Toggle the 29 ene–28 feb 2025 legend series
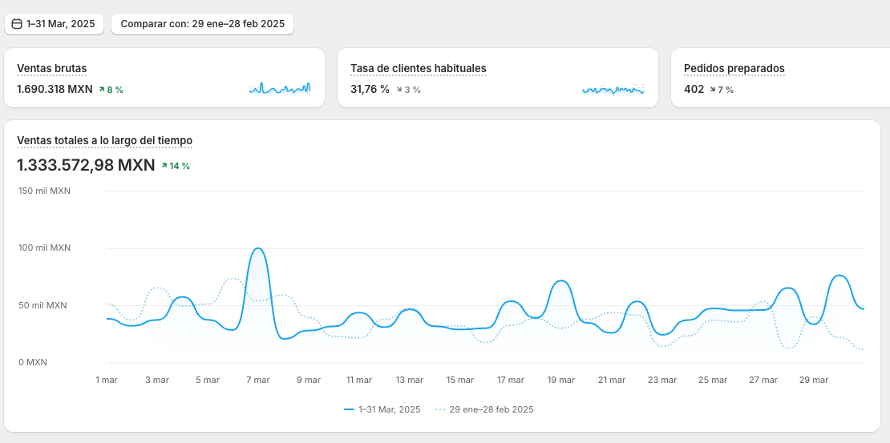 click(491, 409)
